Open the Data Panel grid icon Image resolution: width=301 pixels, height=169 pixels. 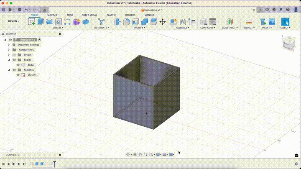[x=3, y=9]
